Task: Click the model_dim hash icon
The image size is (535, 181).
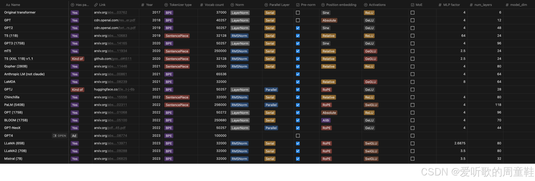Action: pyautogui.click(x=507, y=5)
